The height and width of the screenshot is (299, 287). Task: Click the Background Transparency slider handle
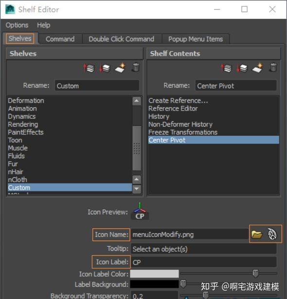pos(205,295)
